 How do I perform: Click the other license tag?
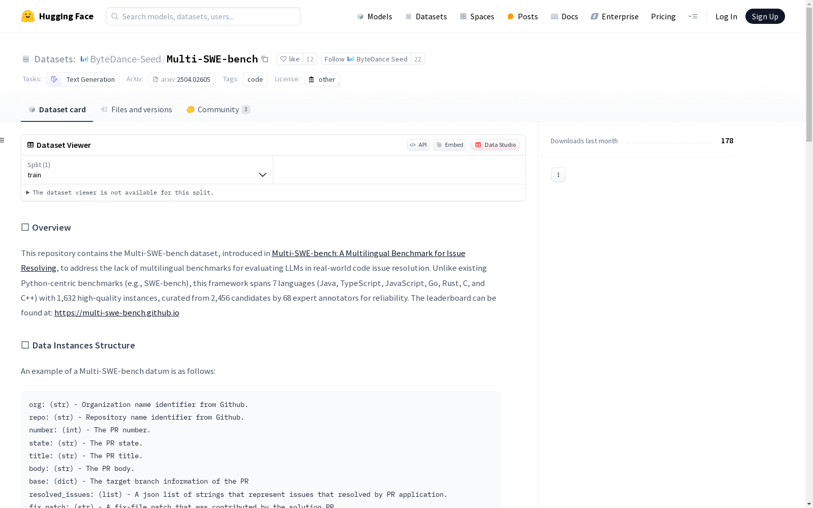pos(322,79)
